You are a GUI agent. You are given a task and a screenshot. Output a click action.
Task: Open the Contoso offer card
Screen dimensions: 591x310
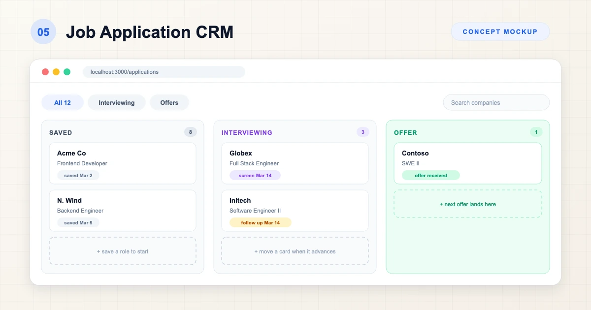(467, 163)
